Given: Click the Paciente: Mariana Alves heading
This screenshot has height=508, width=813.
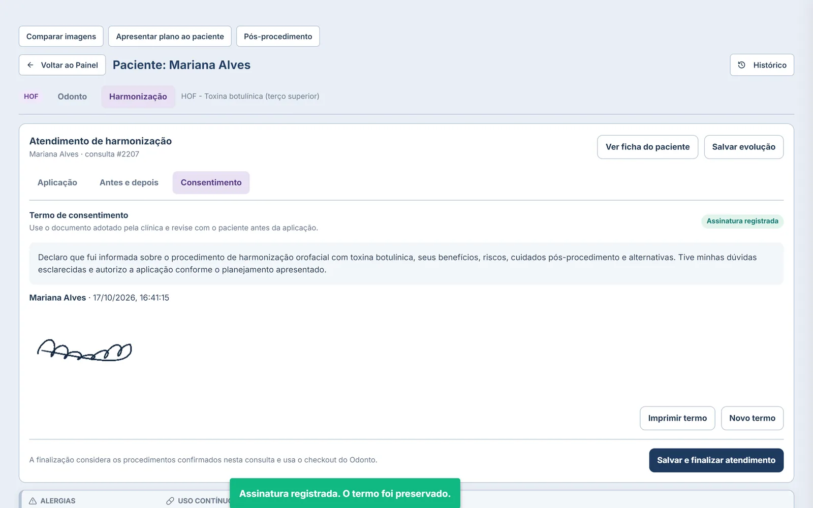Looking at the screenshot, I should (x=181, y=65).
